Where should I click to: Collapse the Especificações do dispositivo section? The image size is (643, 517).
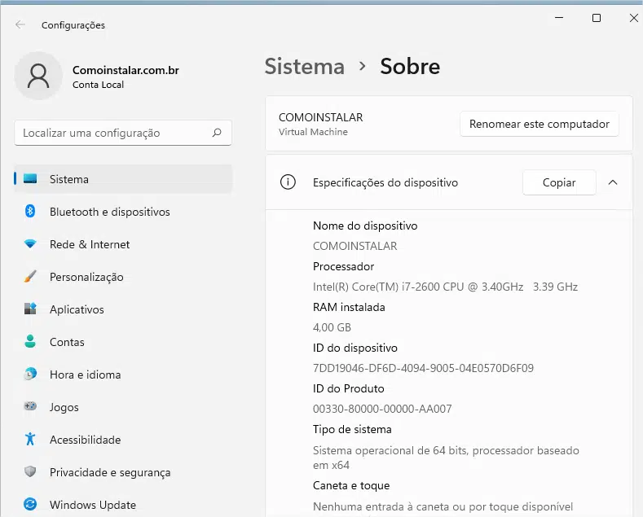click(x=613, y=182)
